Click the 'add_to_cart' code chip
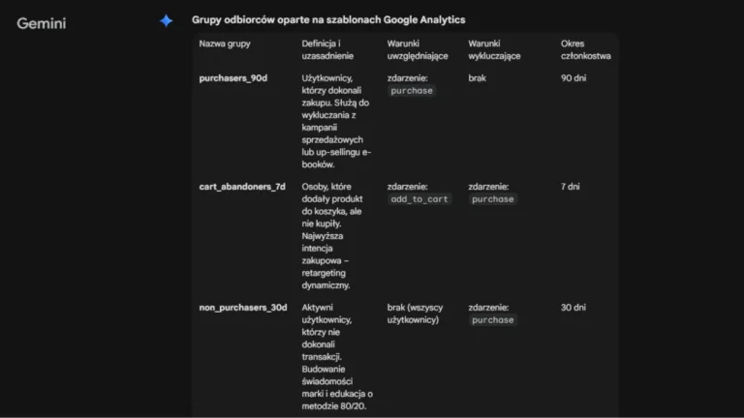Screen dimensions: 744x418 point(419,199)
